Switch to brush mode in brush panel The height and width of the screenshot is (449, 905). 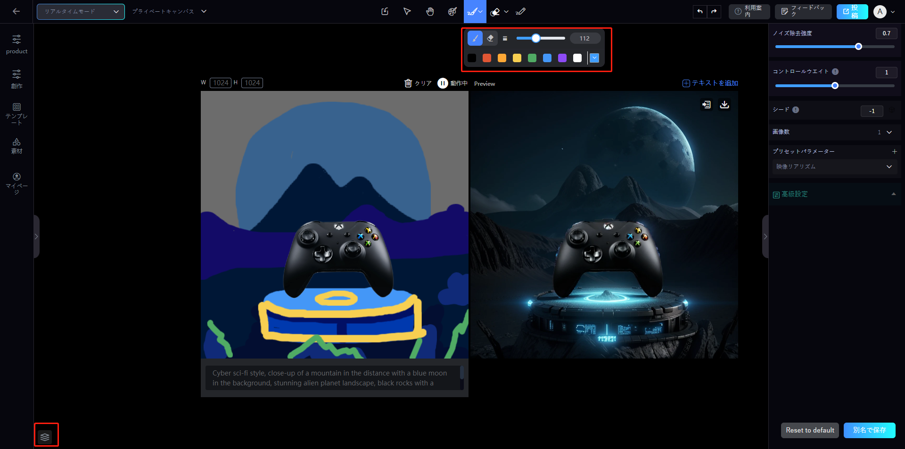click(475, 39)
